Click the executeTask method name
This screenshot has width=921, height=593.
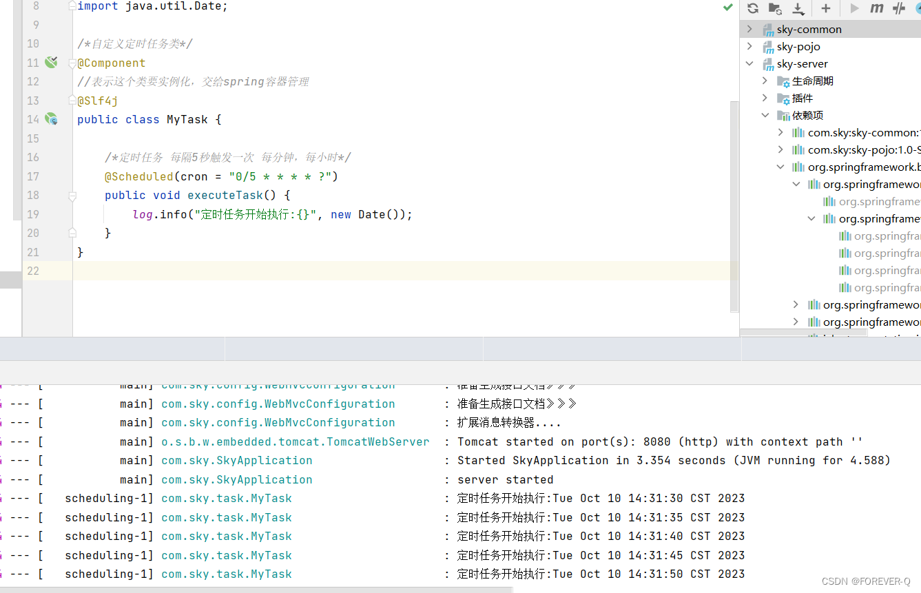[x=225, y=195]
